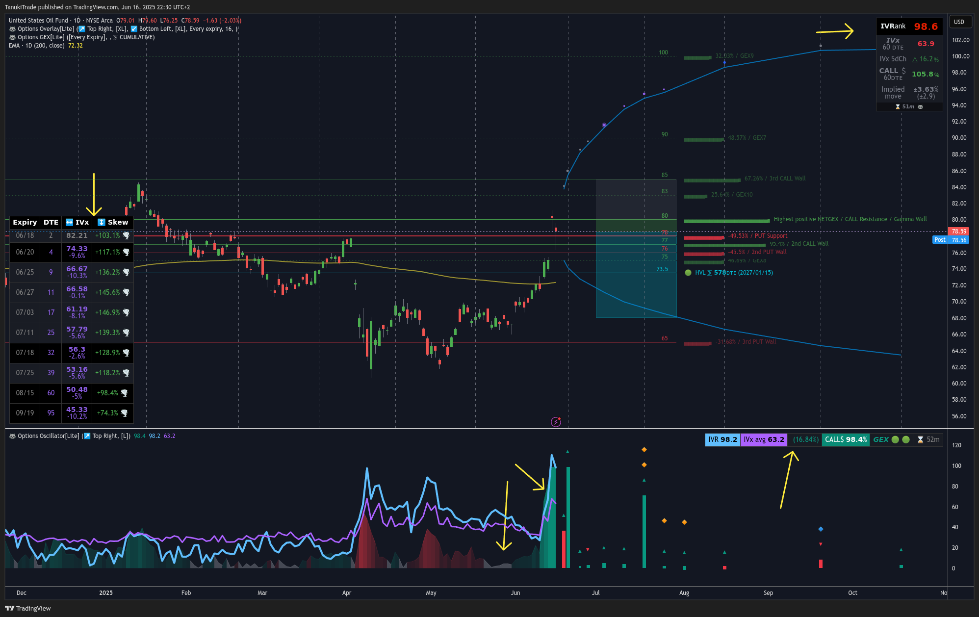
Task: Click the Top Right arrow checkbox emoji in overlay legend
Action: (82, 29)
